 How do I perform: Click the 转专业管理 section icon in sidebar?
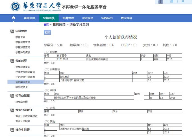(12, 96)
